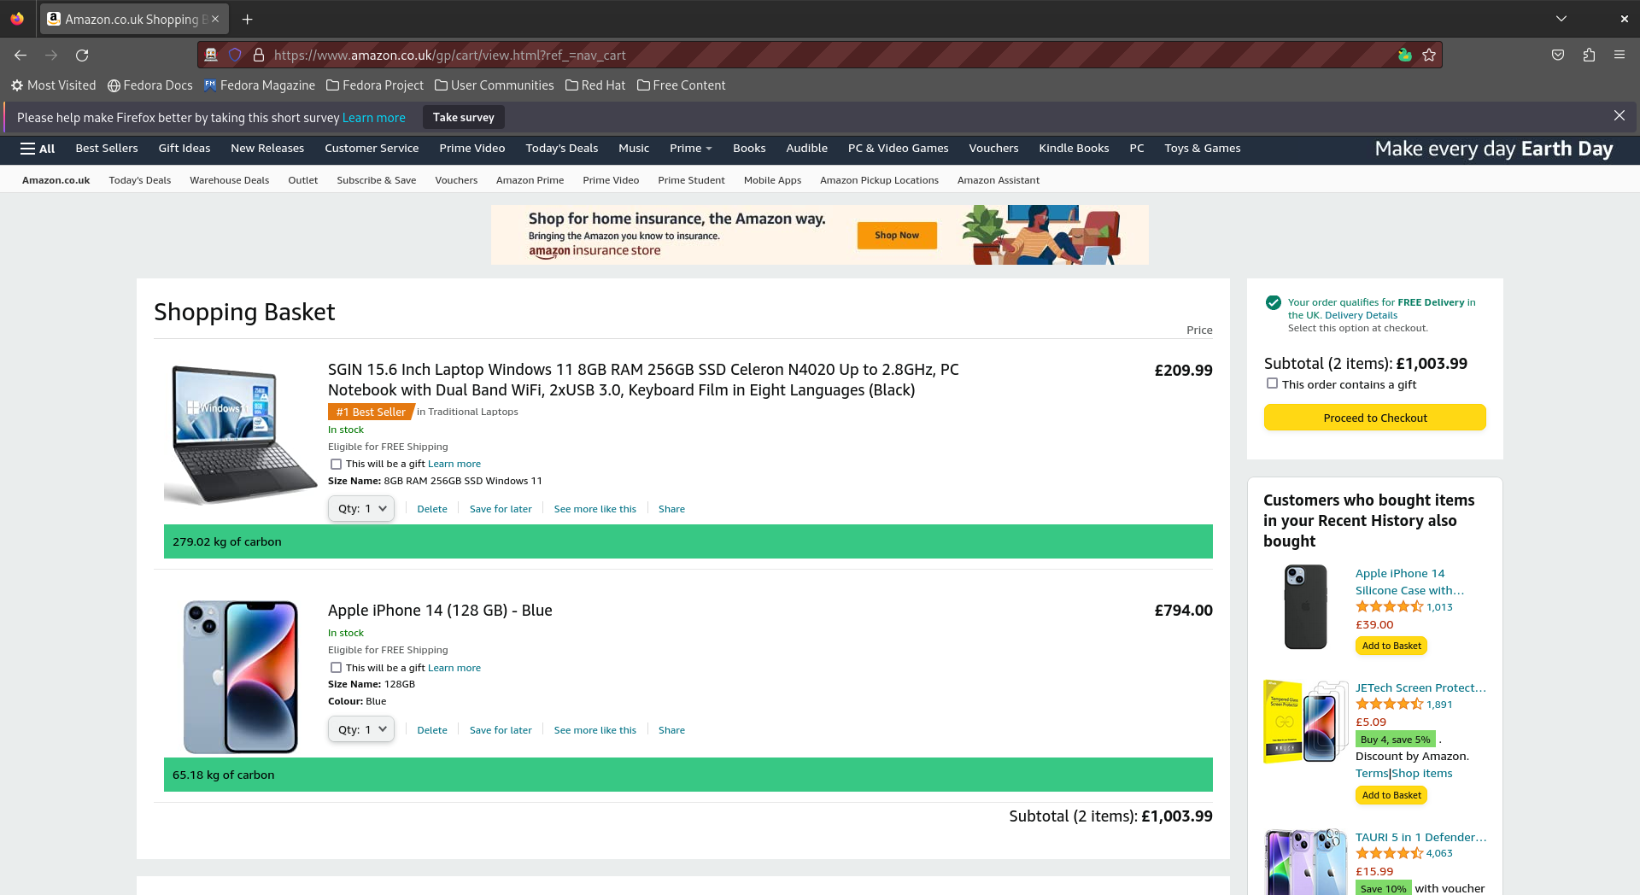The image size is (1640, 895).
Task: Open the Most Visited bookmarks gear
Action: click(53, 85)
